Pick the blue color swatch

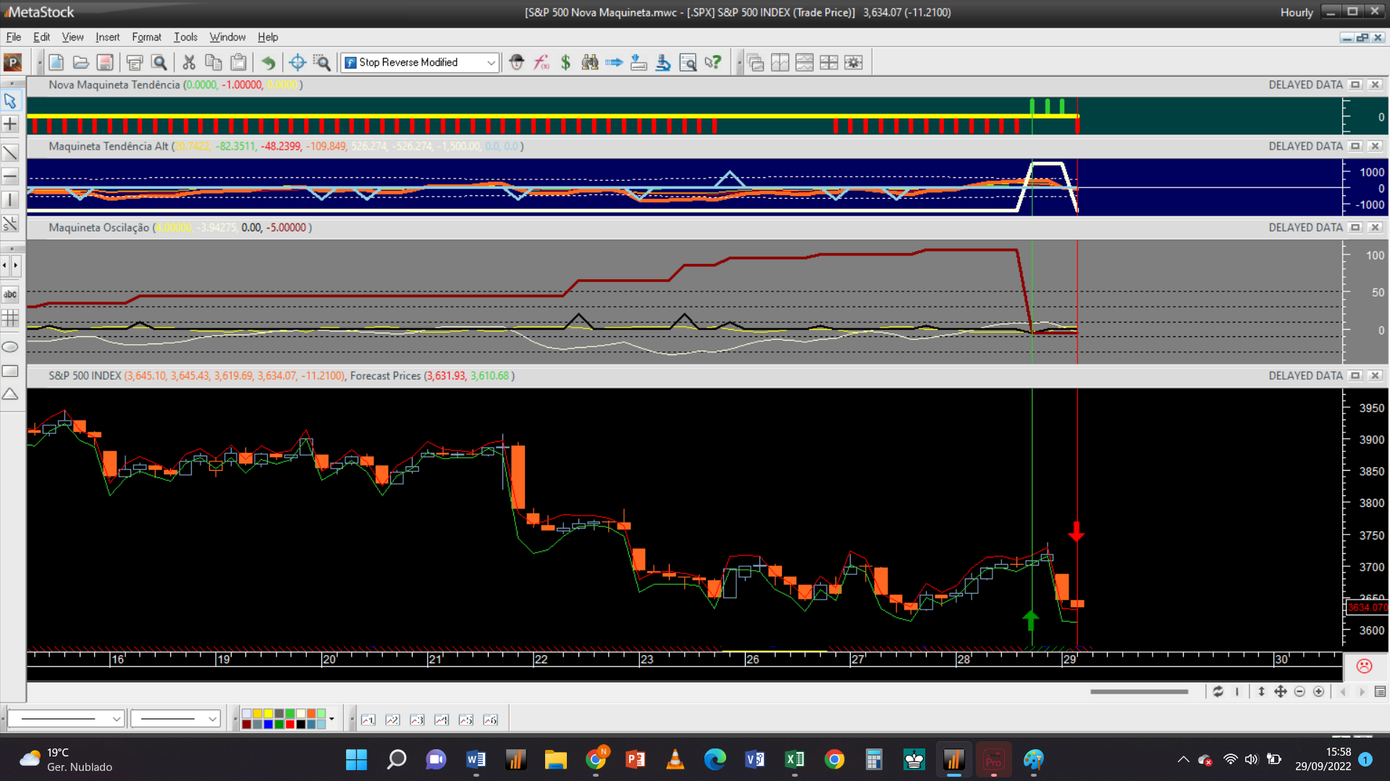coord(268,725)
